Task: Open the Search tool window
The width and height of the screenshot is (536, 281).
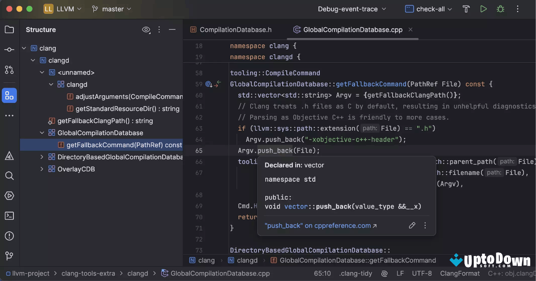Action: 9,176
